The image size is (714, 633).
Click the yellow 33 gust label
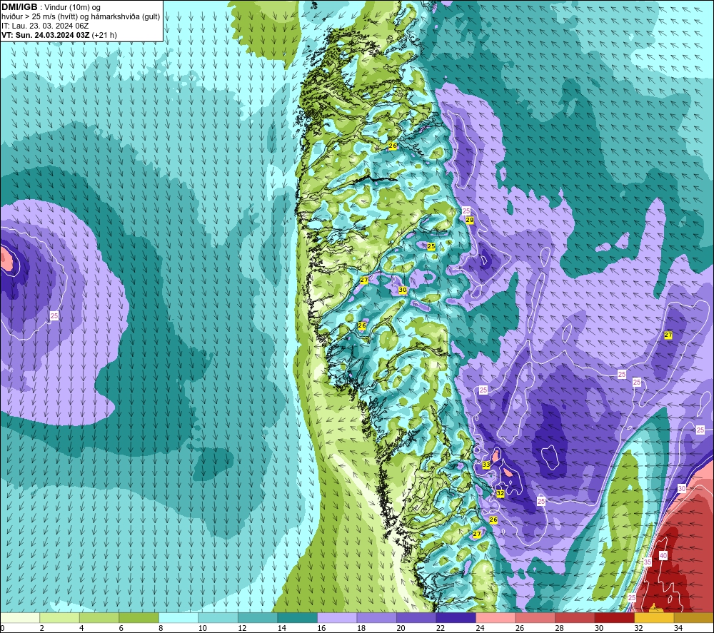(486, 465)
